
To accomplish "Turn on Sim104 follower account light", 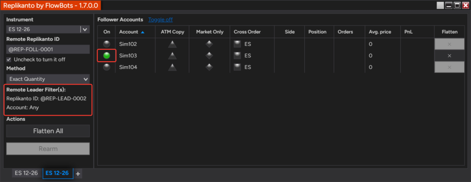I will pos(107,67).
